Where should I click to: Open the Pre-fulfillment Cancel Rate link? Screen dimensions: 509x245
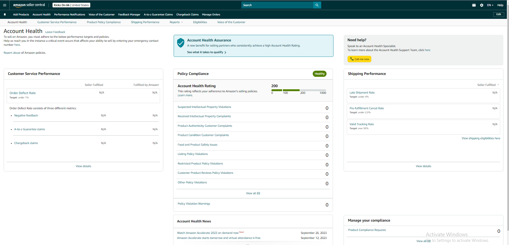tap(367, 108)
